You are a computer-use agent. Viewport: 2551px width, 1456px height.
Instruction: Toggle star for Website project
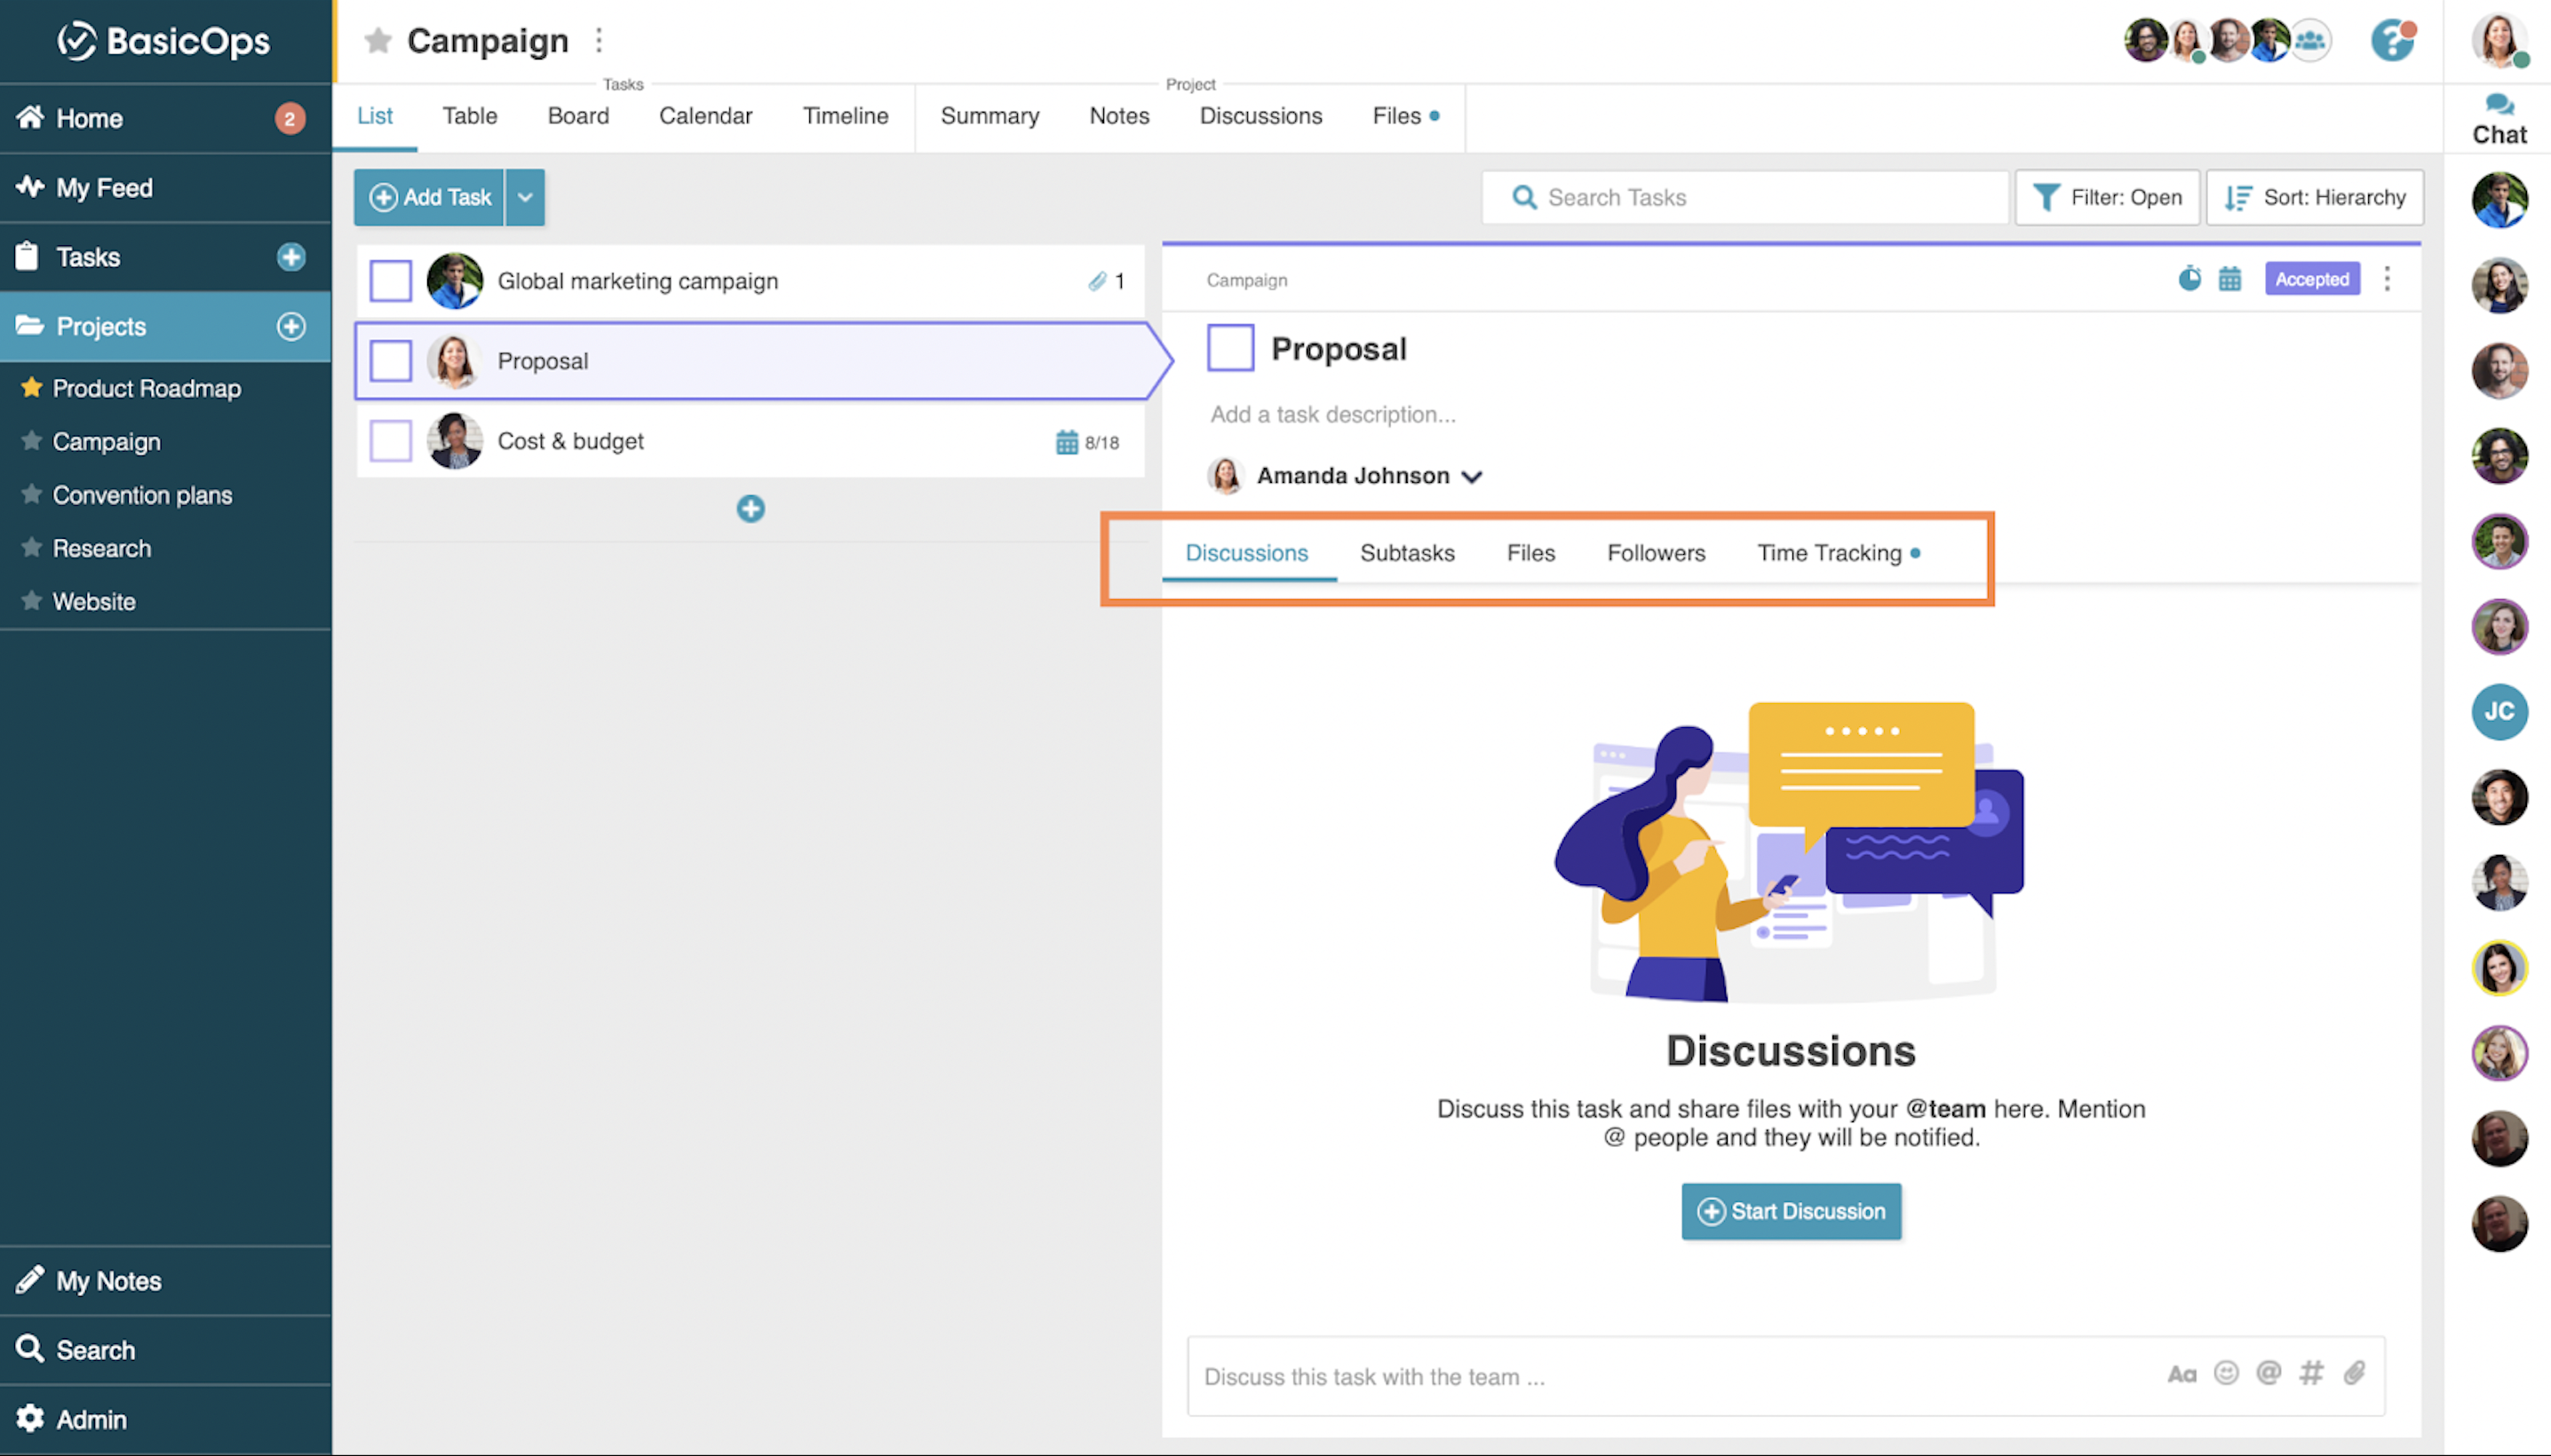[x=31, y=601]
